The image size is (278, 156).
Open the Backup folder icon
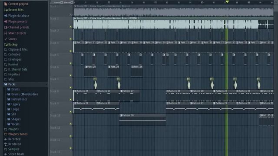[6, 44]
